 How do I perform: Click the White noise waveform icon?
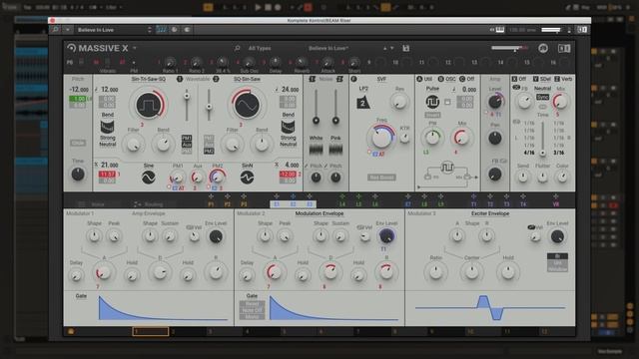[316, 150]
